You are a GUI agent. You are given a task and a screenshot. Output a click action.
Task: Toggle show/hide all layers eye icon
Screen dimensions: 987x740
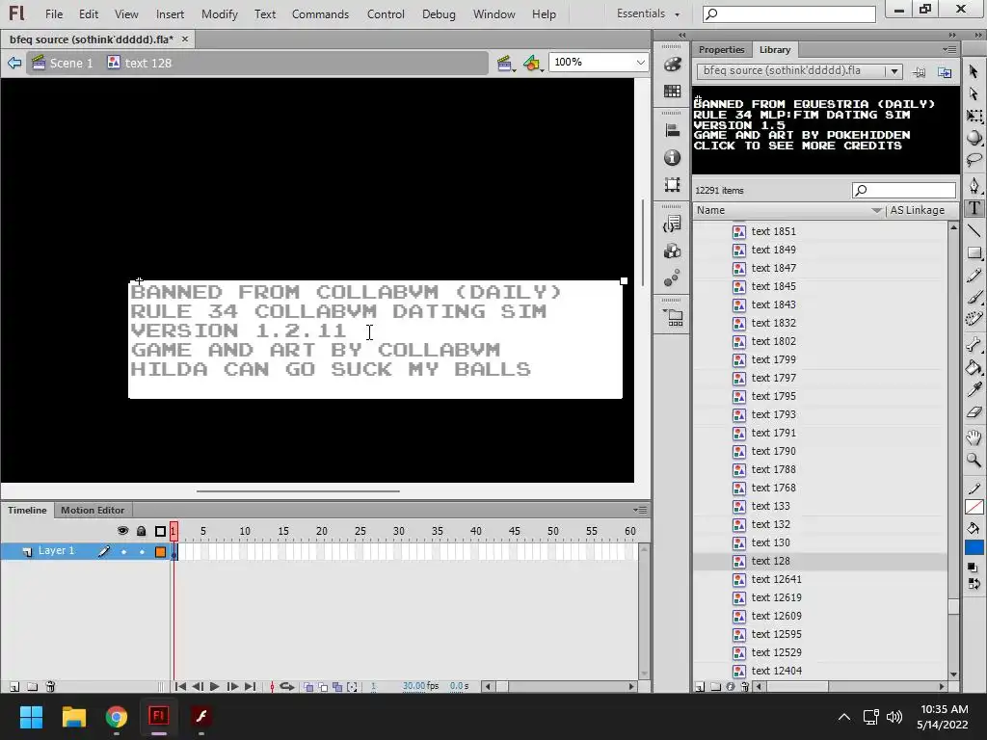122,531
